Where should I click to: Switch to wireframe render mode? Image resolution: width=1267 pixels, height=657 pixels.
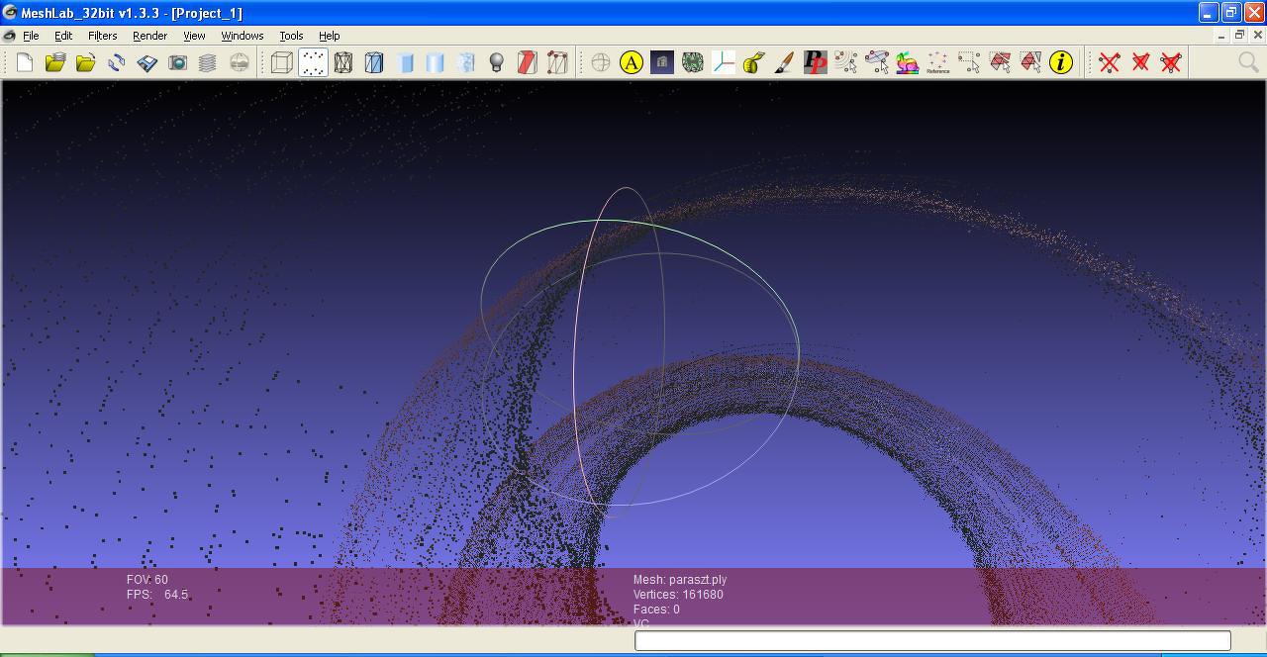pos(343,62)
